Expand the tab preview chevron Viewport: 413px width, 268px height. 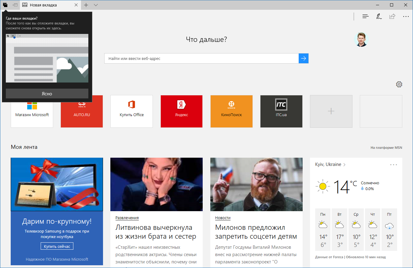(x=96, y=5)
